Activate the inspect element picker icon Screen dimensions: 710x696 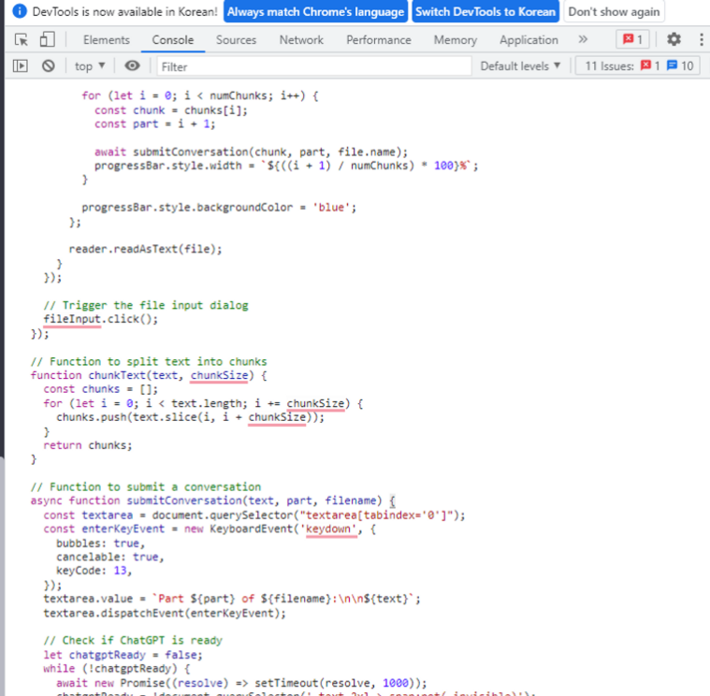coord(21,40)
